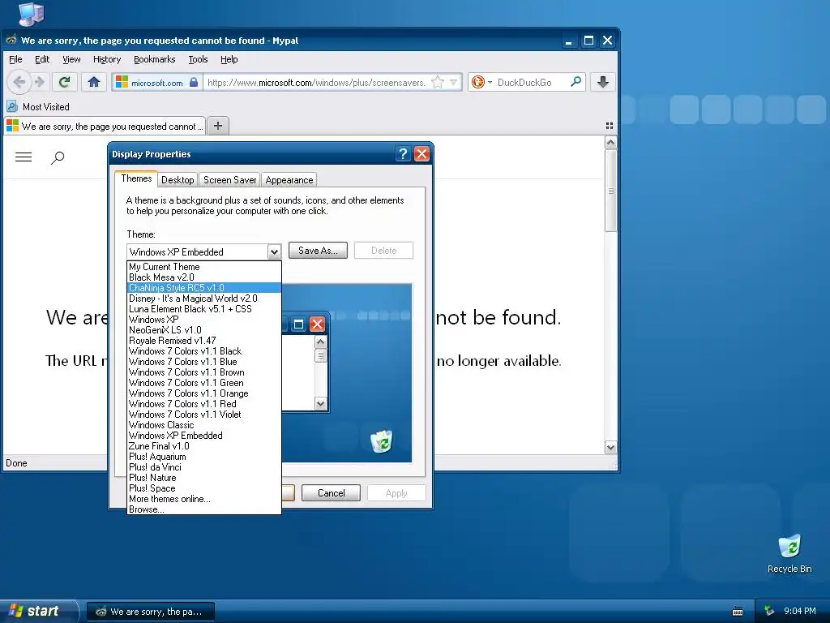Choose ChaNinja Style RC5 v1.0 theme
Screen dimensions: 830x623
pyautogui.click(x=203, y=288)
